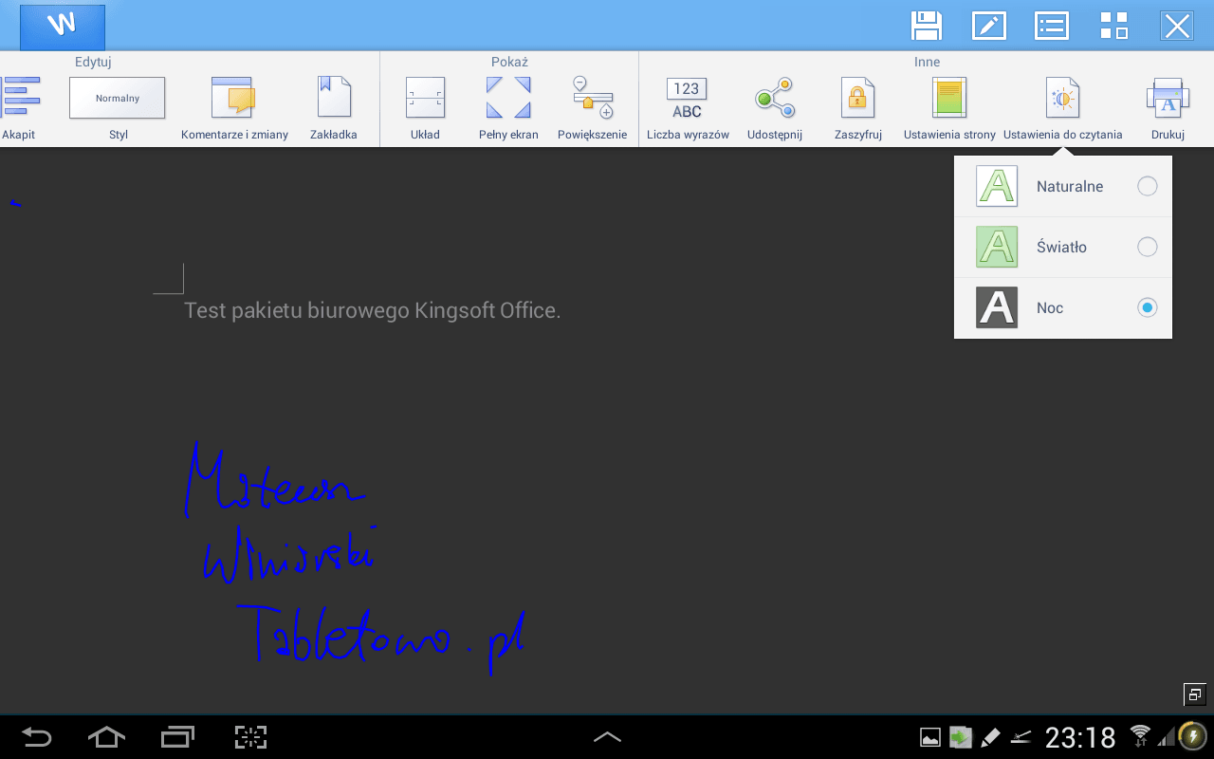Click the Inne group label
The height and width of the screenshot is (759, 1214).
point(927,62)
